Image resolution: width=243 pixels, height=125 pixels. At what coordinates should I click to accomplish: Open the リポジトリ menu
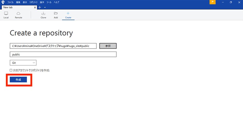[x=33, y=2]
